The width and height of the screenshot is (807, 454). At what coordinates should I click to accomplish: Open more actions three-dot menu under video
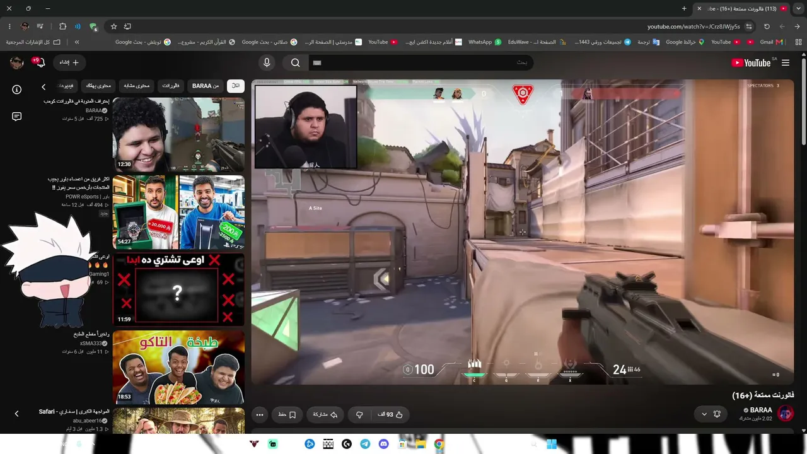point(260,414)
